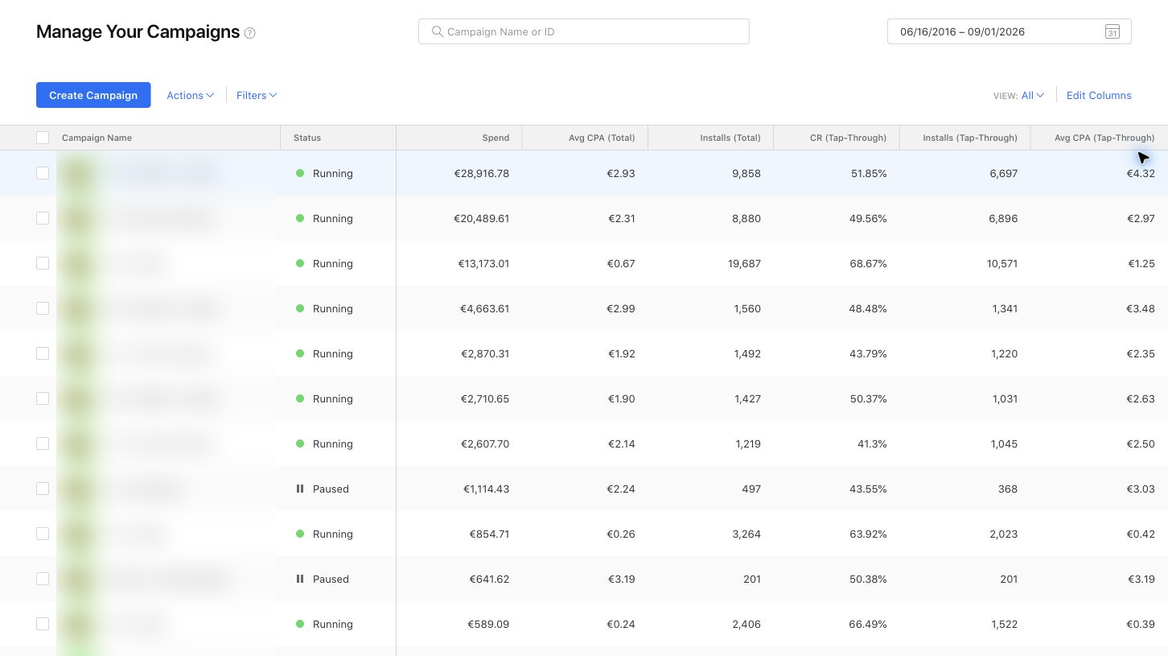
Task: Click installs total value 2,406
Action: pos(746,624)
